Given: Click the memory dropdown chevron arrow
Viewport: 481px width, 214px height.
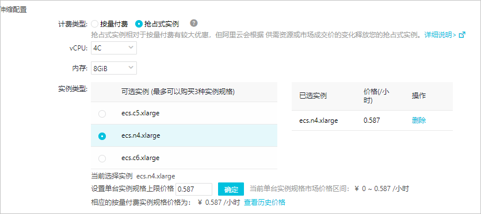Looking at the screenshot, I should pyautogui.click(x=131, y=68).
